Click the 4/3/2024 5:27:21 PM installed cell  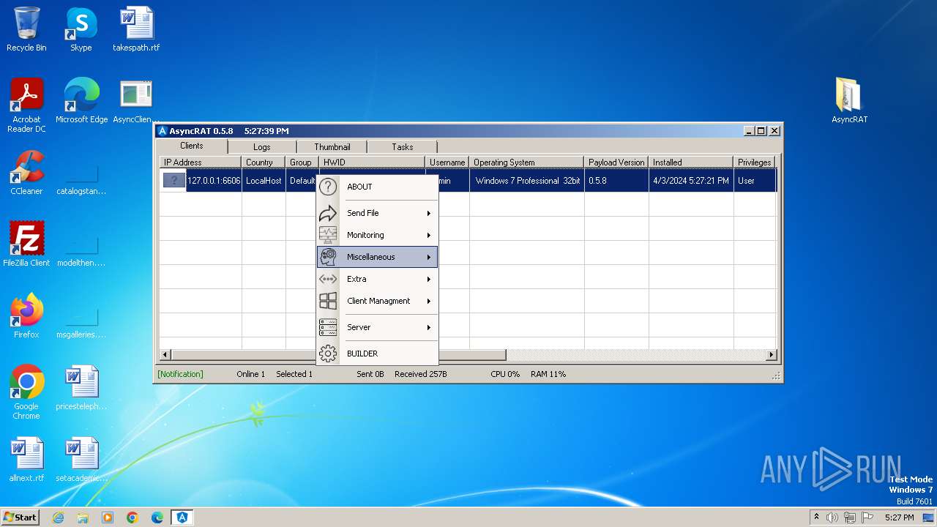[690, 181]
